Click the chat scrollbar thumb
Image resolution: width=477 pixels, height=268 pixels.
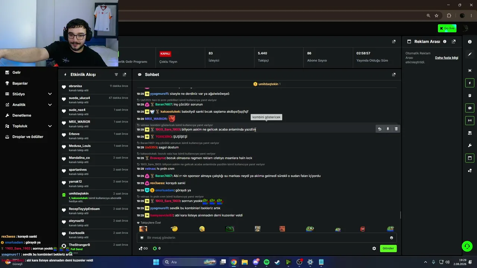(400, 215)
